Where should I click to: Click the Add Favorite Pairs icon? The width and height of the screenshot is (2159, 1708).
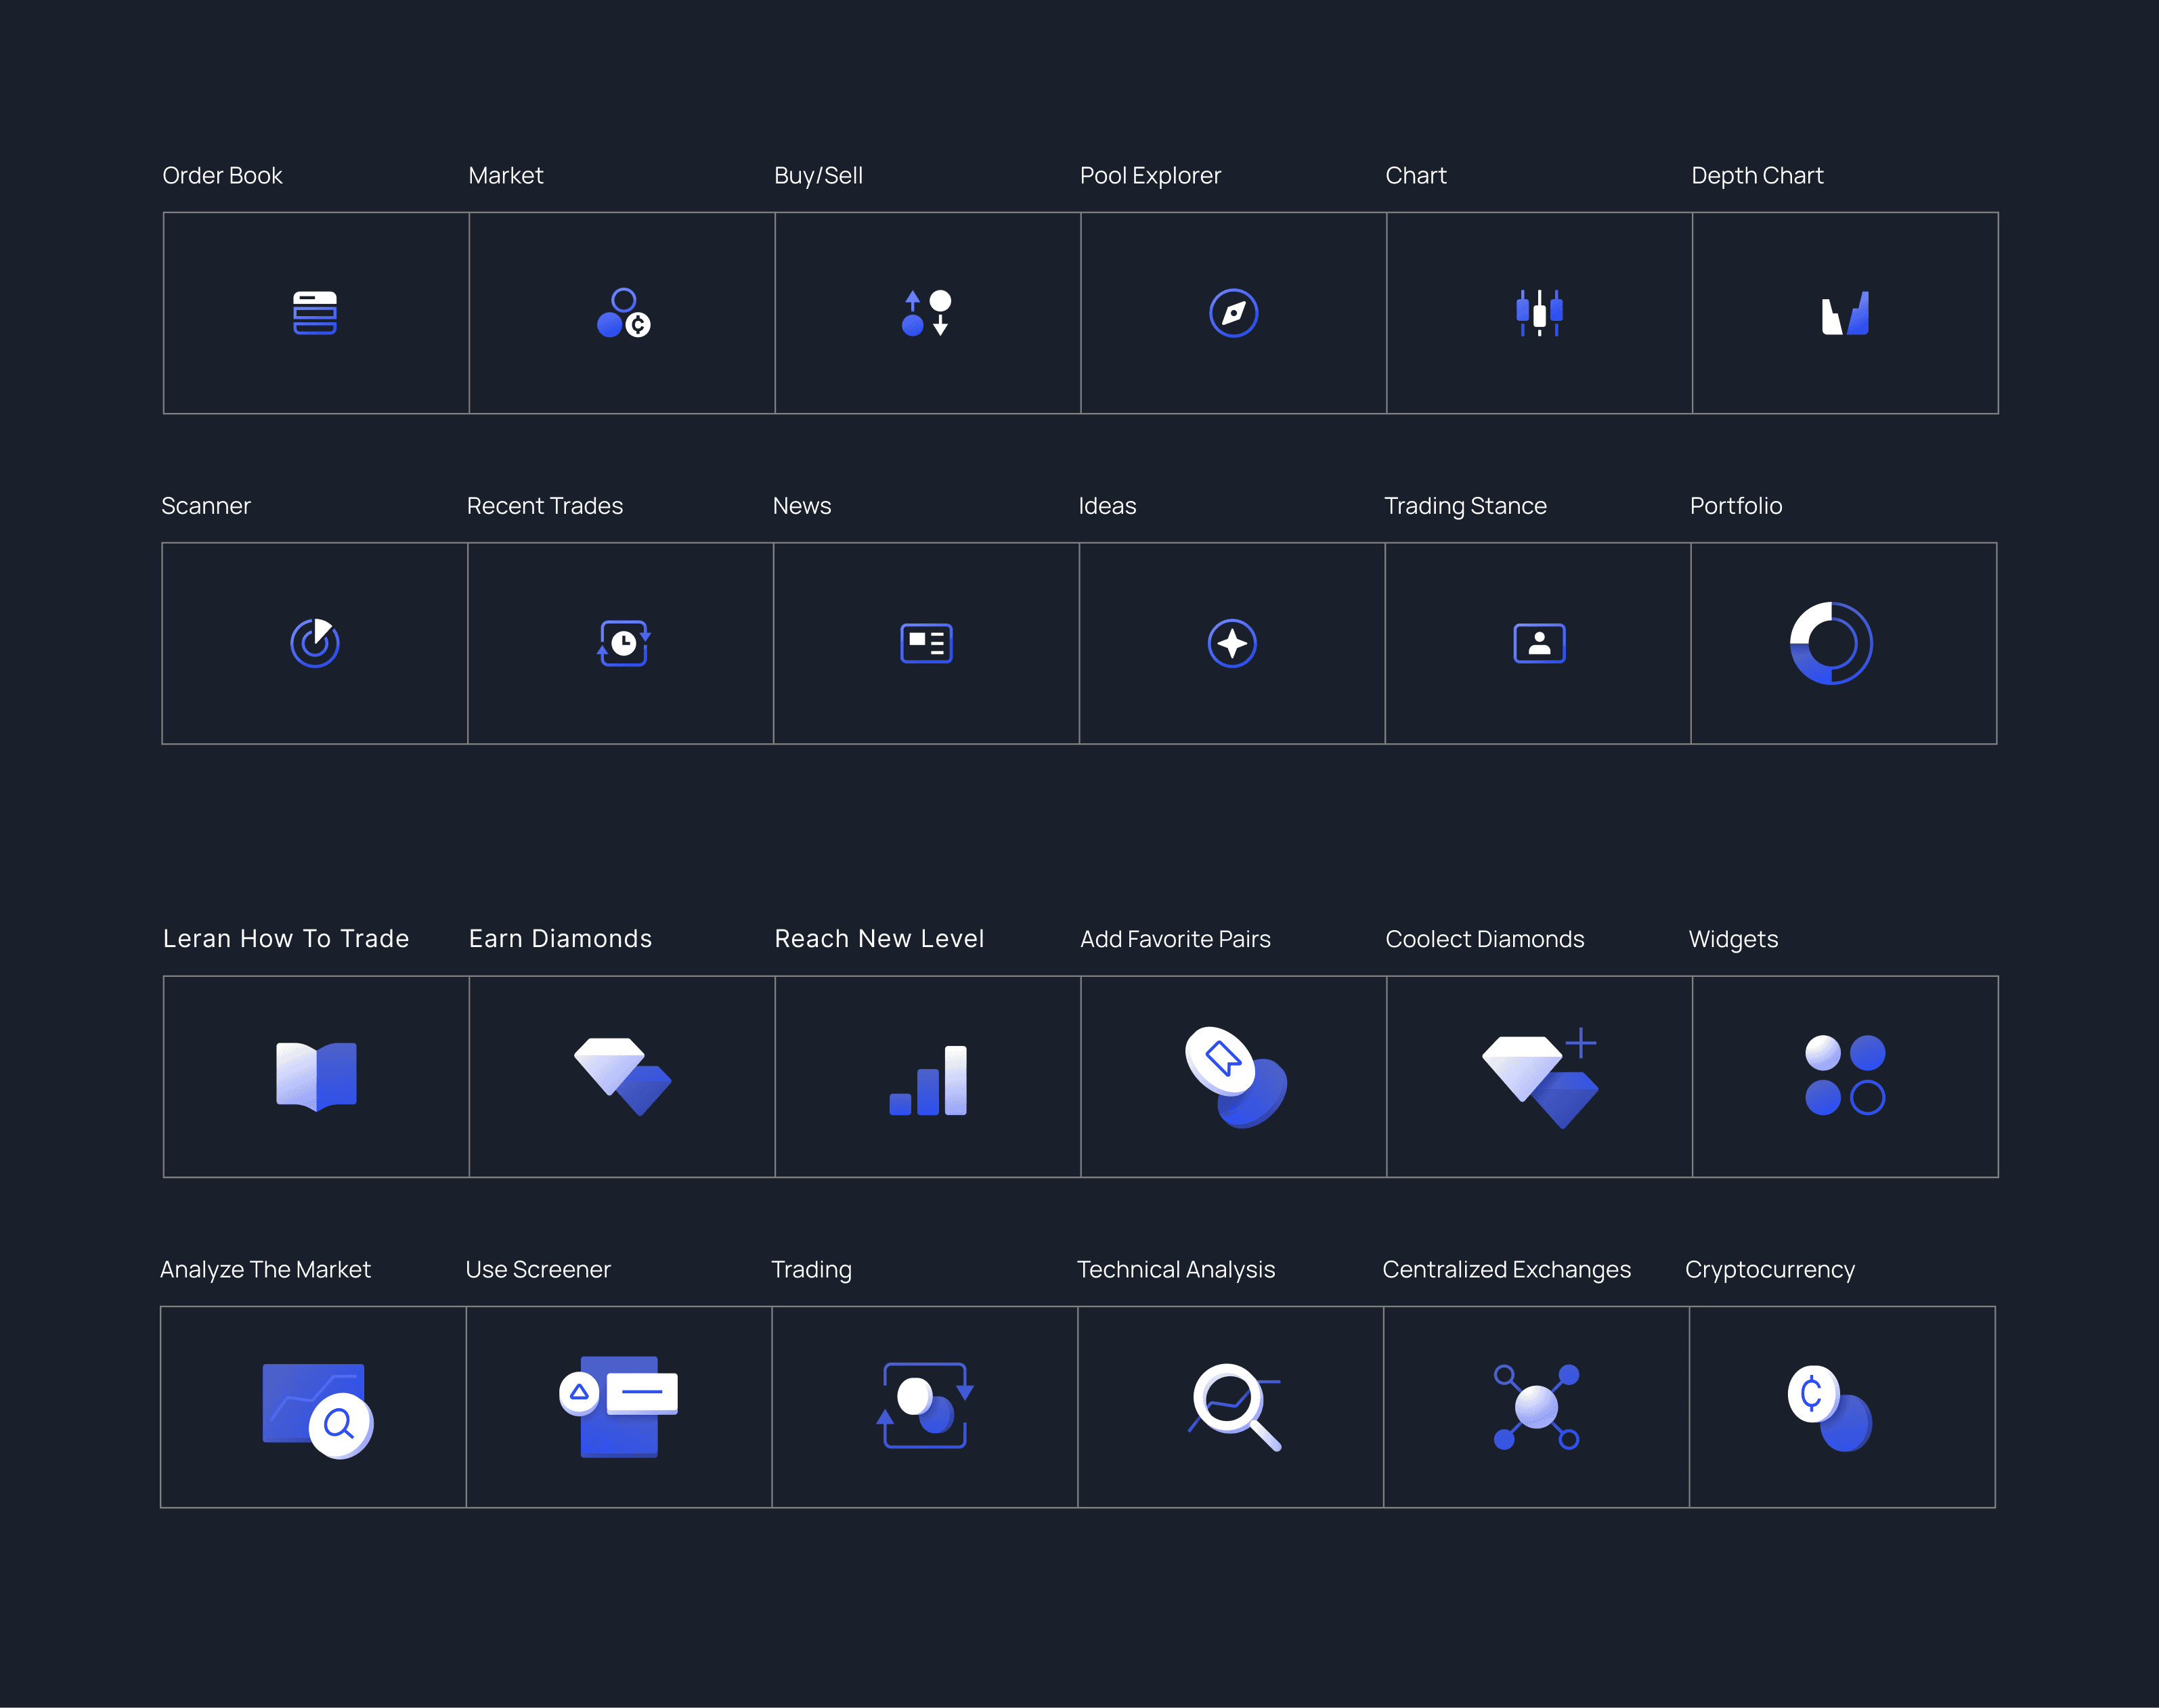pos(1235,1076)
